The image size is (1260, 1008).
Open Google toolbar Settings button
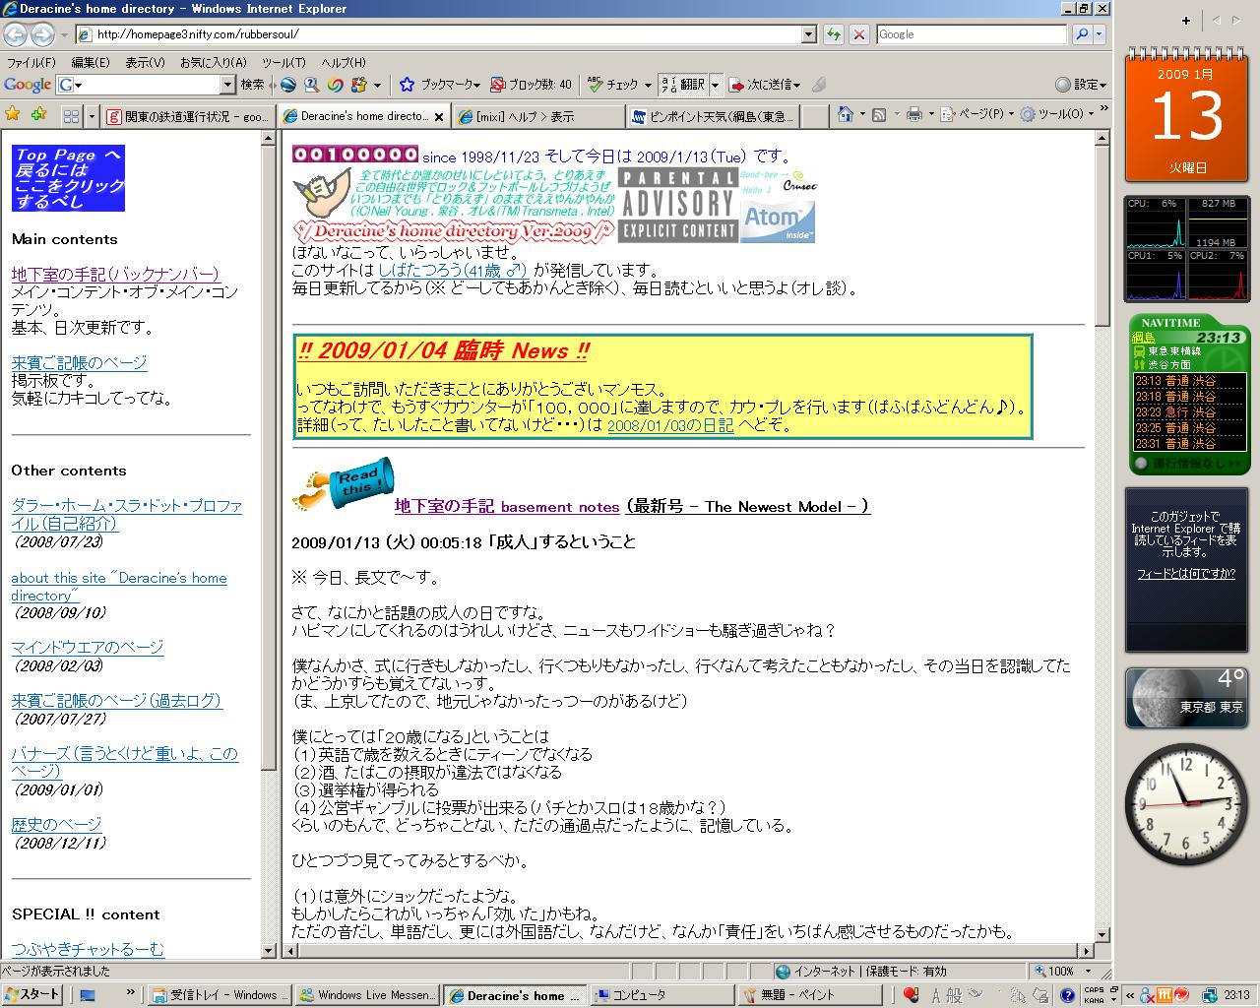[x=1080, y=85]
